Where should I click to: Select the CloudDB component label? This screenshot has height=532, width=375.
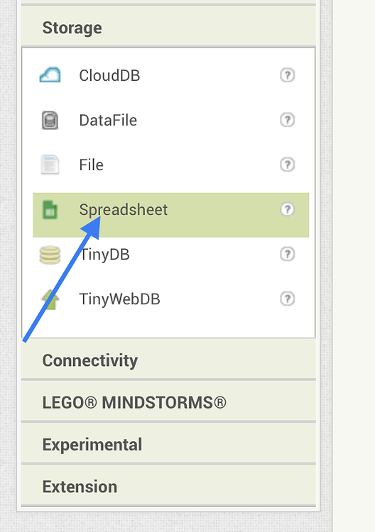(109, 75)
